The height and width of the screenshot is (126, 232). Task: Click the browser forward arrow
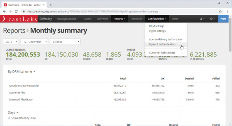coord(10,12)
